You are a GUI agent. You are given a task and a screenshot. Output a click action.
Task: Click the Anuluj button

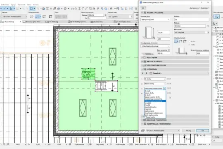click(188, 131)
